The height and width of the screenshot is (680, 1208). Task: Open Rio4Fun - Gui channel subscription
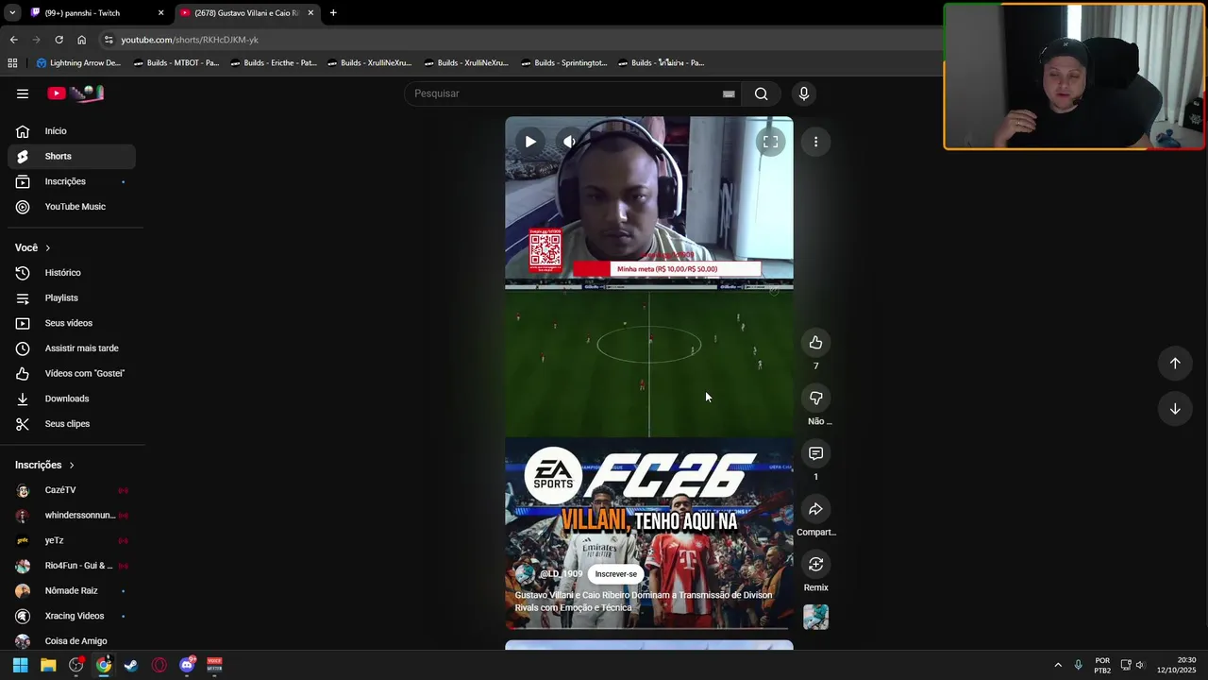[72, 566]
